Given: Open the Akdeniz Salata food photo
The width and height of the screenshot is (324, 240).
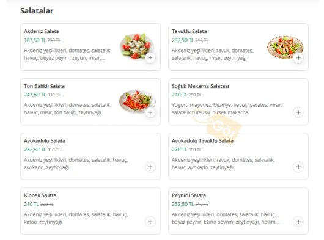Looking at the screenshot, I should click(137, 46).
